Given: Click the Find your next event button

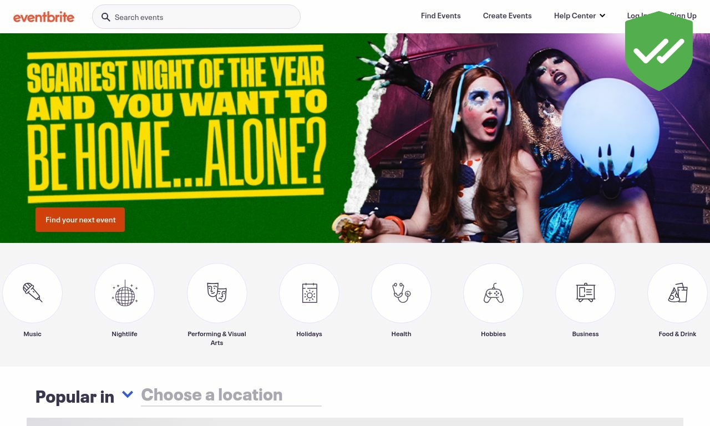Looking at the screenshot, I should [80, 220].
